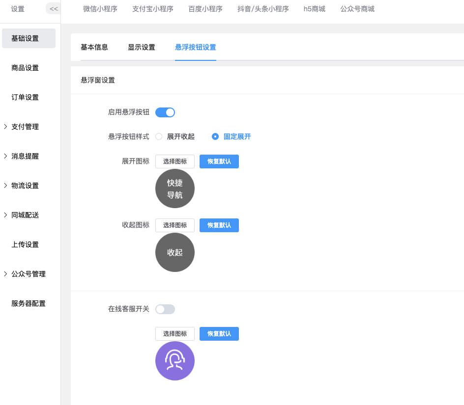Expand the 支付管理 sidebar menu
The width and height of the screenshot is (464, 405).
pos(25,127)
